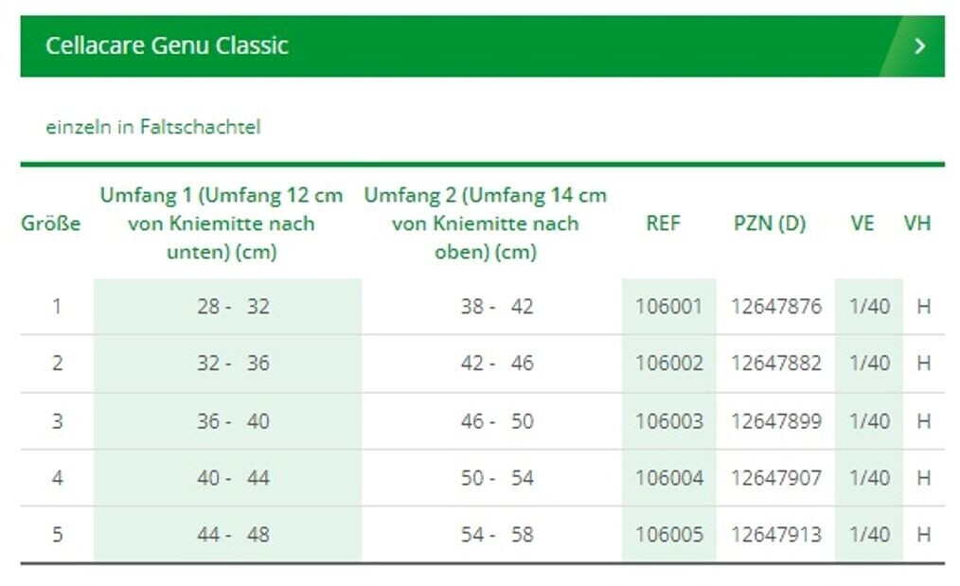The image size is (960, 586).
Task: Click the Größe column header
Action: [50, 224]
